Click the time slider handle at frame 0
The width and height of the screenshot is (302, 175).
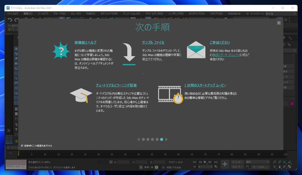(18, 153)
